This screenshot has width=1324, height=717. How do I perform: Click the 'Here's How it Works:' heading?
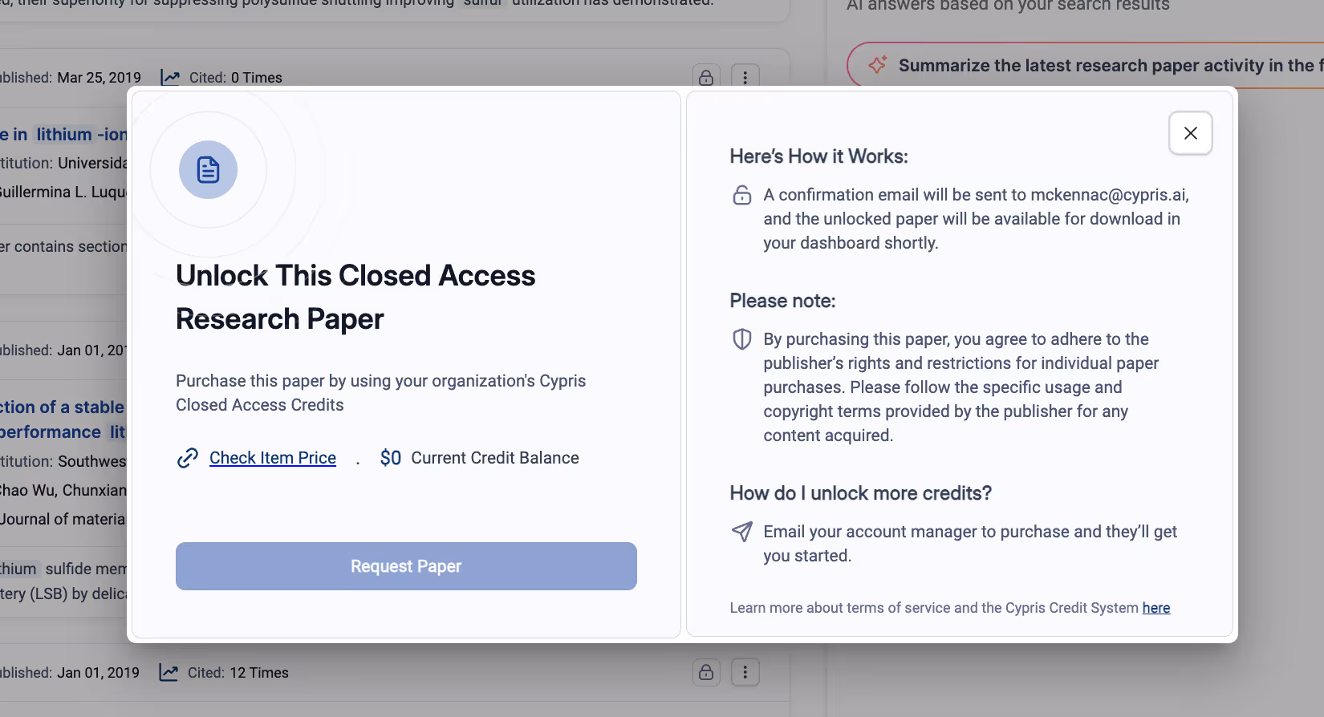[x=818, y=156]
